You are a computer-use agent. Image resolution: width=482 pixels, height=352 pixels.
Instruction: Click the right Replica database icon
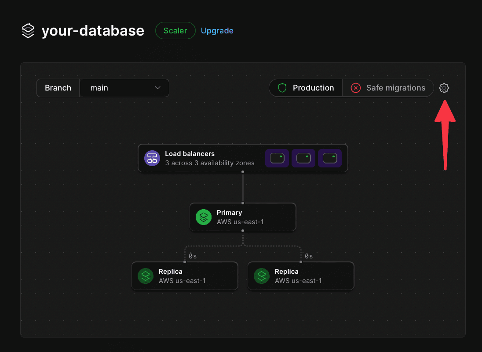[x=262, y=276]
